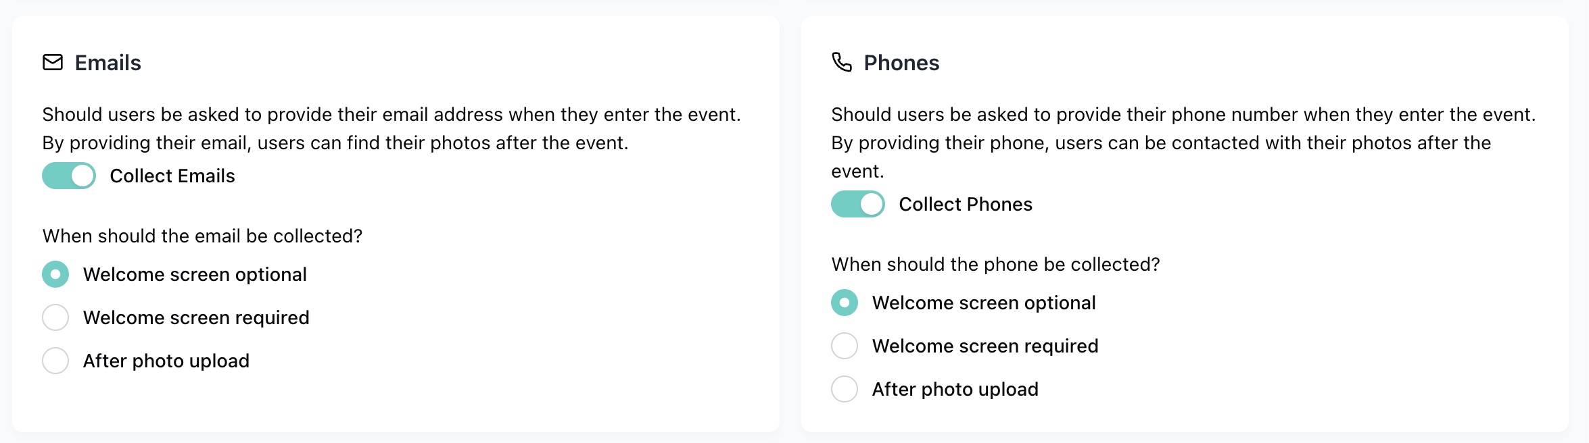
Task: Click the email address description paragraph
Action: (392, 128)
